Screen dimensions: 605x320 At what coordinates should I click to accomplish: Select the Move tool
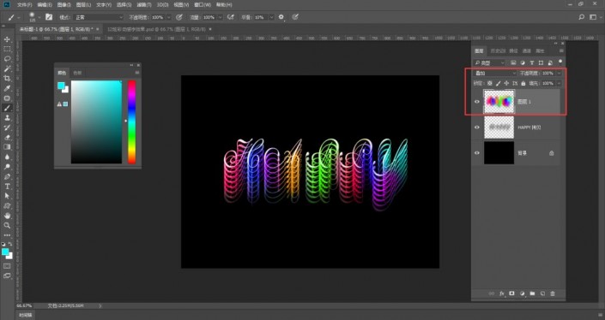click(x=7, y=39)
